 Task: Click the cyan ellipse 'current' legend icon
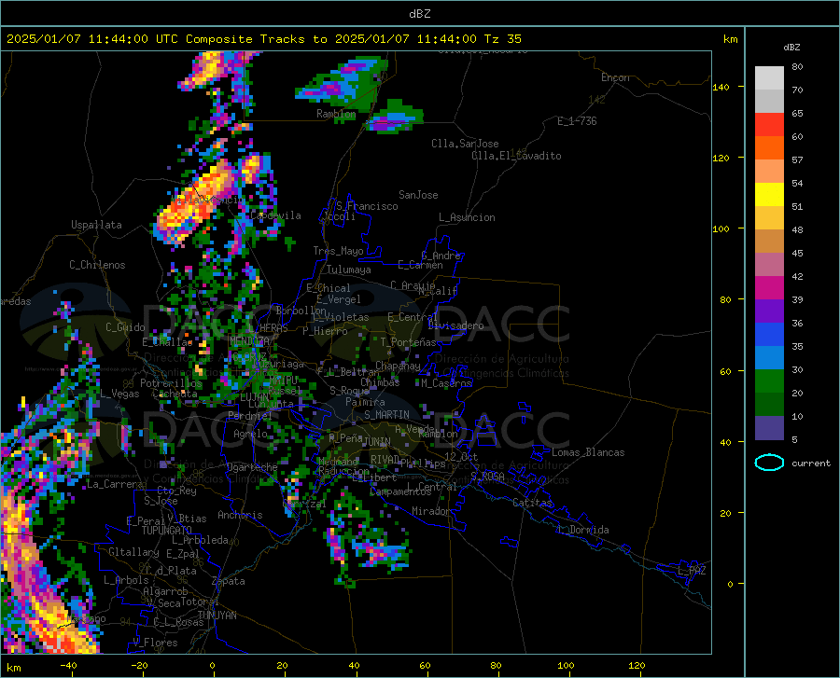tap(769, 463)
